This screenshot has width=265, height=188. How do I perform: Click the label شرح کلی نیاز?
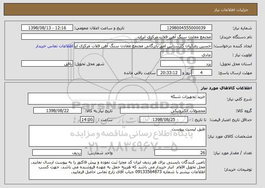pyautogui.click(x=239, y=99)
